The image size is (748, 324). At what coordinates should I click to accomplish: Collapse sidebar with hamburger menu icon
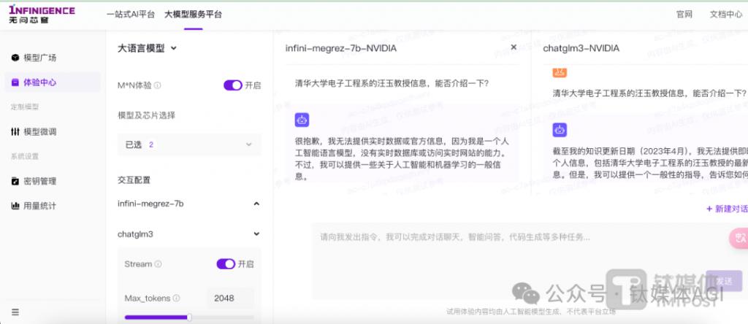(x=15, y=312)
